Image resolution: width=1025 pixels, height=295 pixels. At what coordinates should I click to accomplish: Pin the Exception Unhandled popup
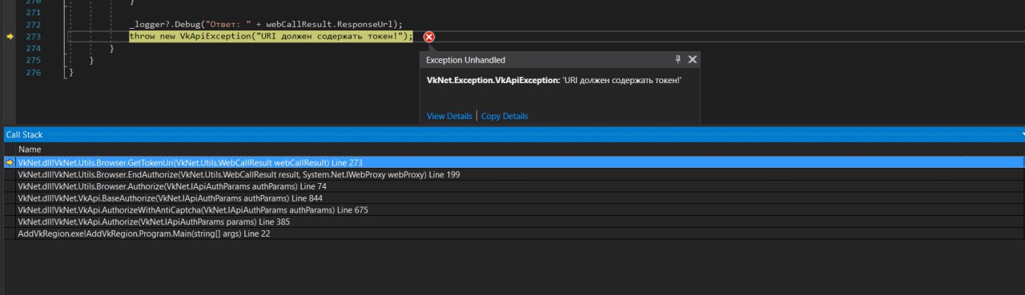(678, 59)
